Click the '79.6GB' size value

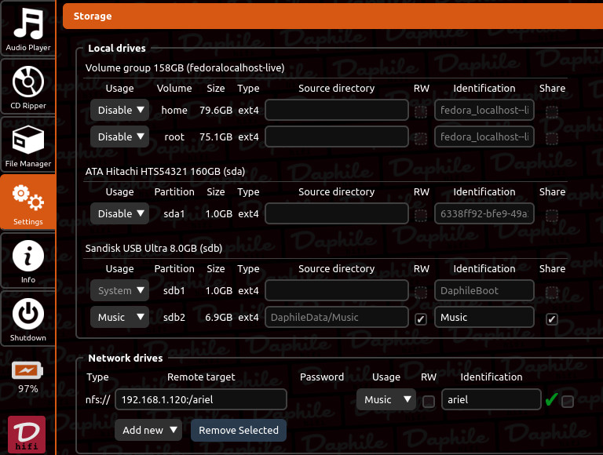(216, 111)
